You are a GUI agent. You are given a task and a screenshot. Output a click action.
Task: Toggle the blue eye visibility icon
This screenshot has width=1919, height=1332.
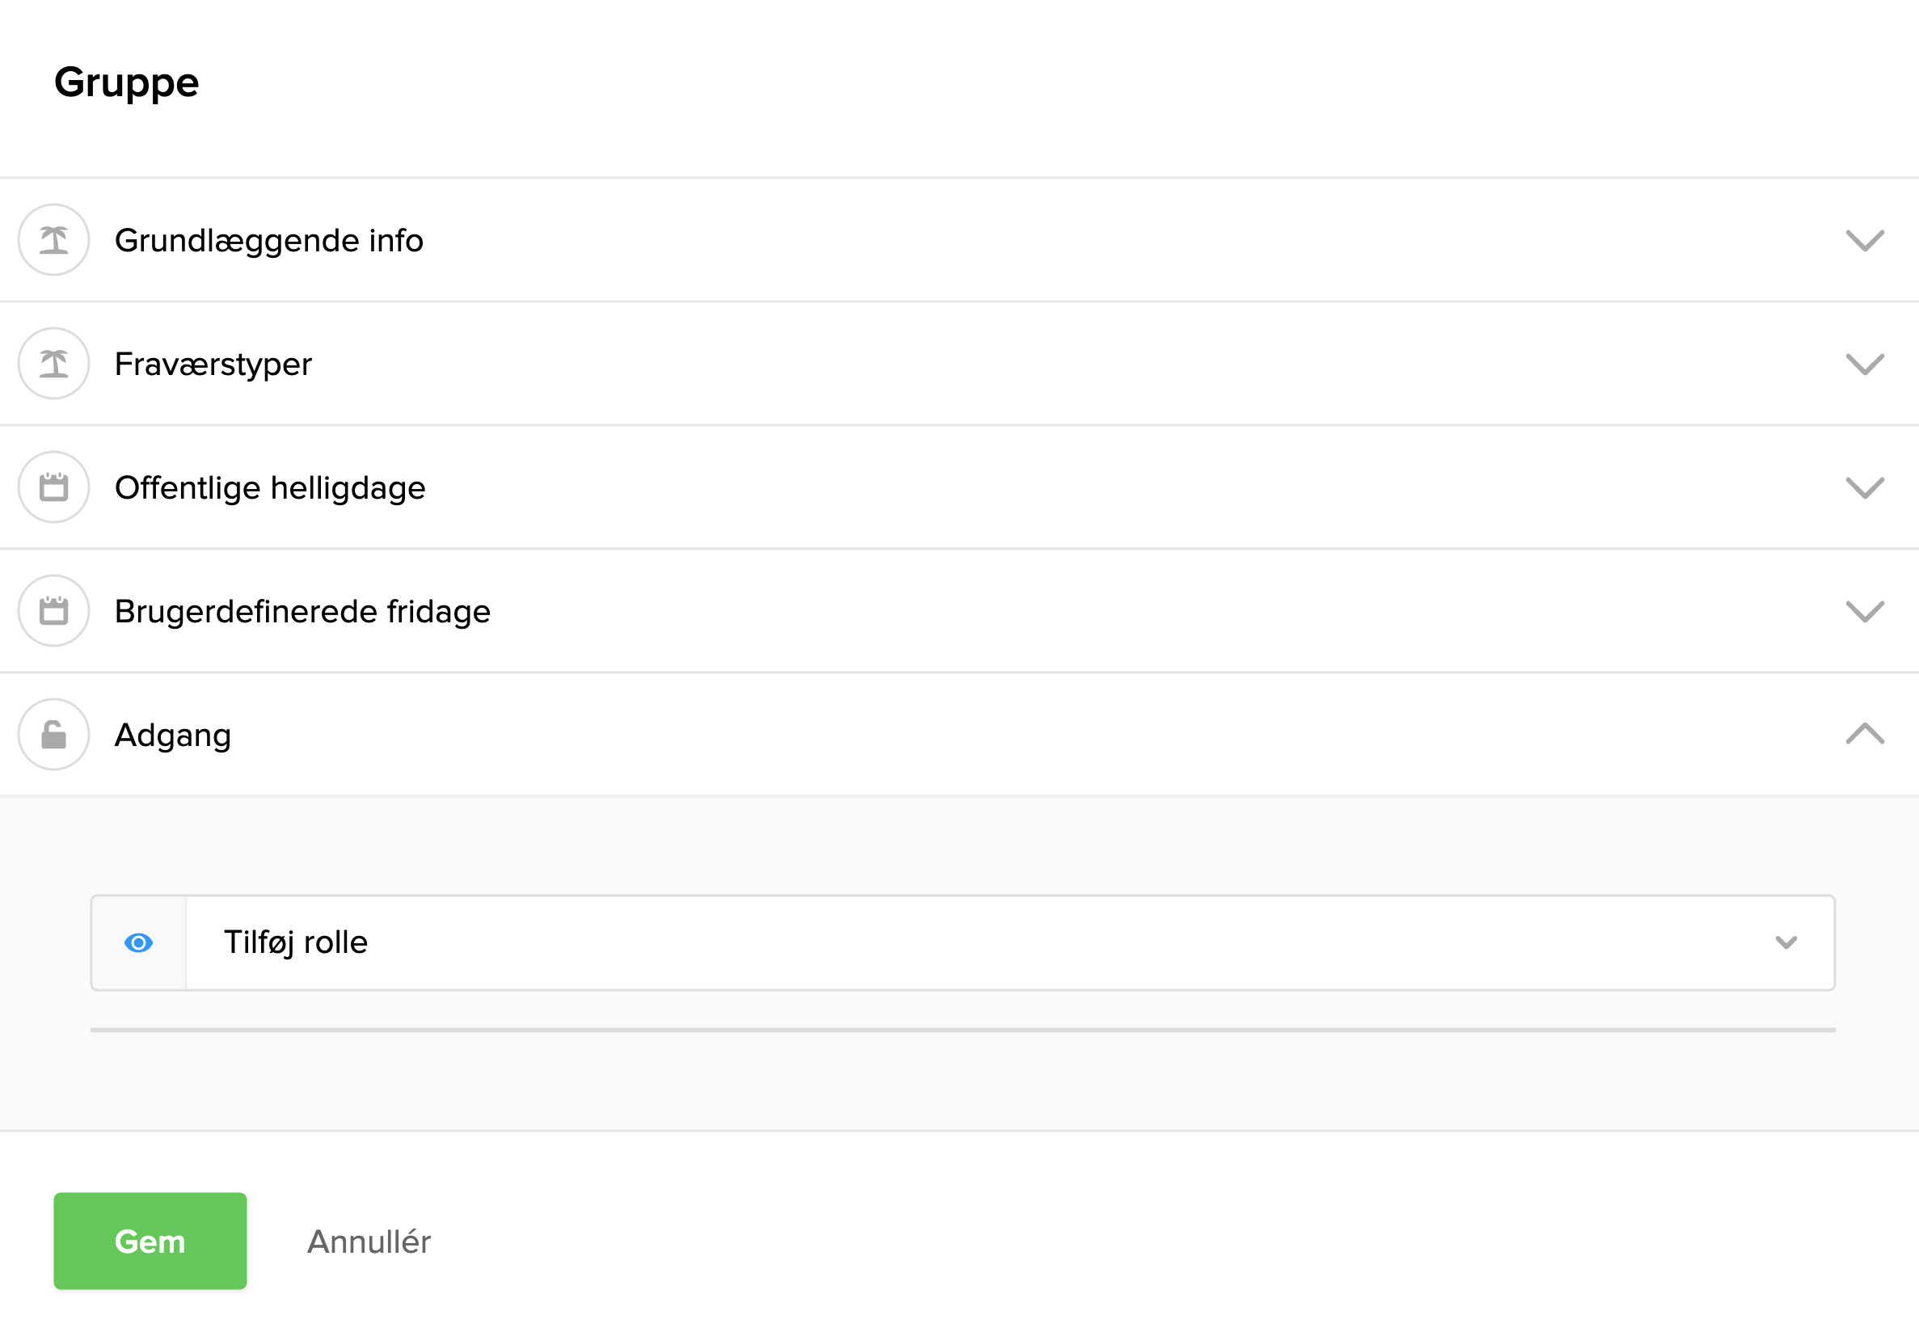pos(138,943)
